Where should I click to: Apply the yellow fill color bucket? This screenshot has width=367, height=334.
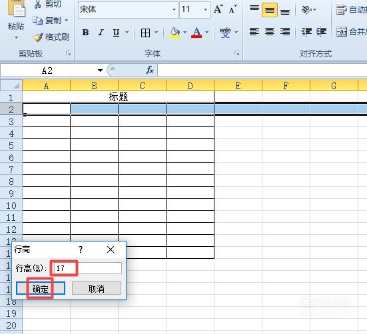(x=175, y=33)
